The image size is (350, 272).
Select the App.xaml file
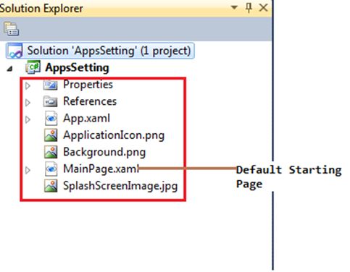pyautogui.click(x=86, y=118)
